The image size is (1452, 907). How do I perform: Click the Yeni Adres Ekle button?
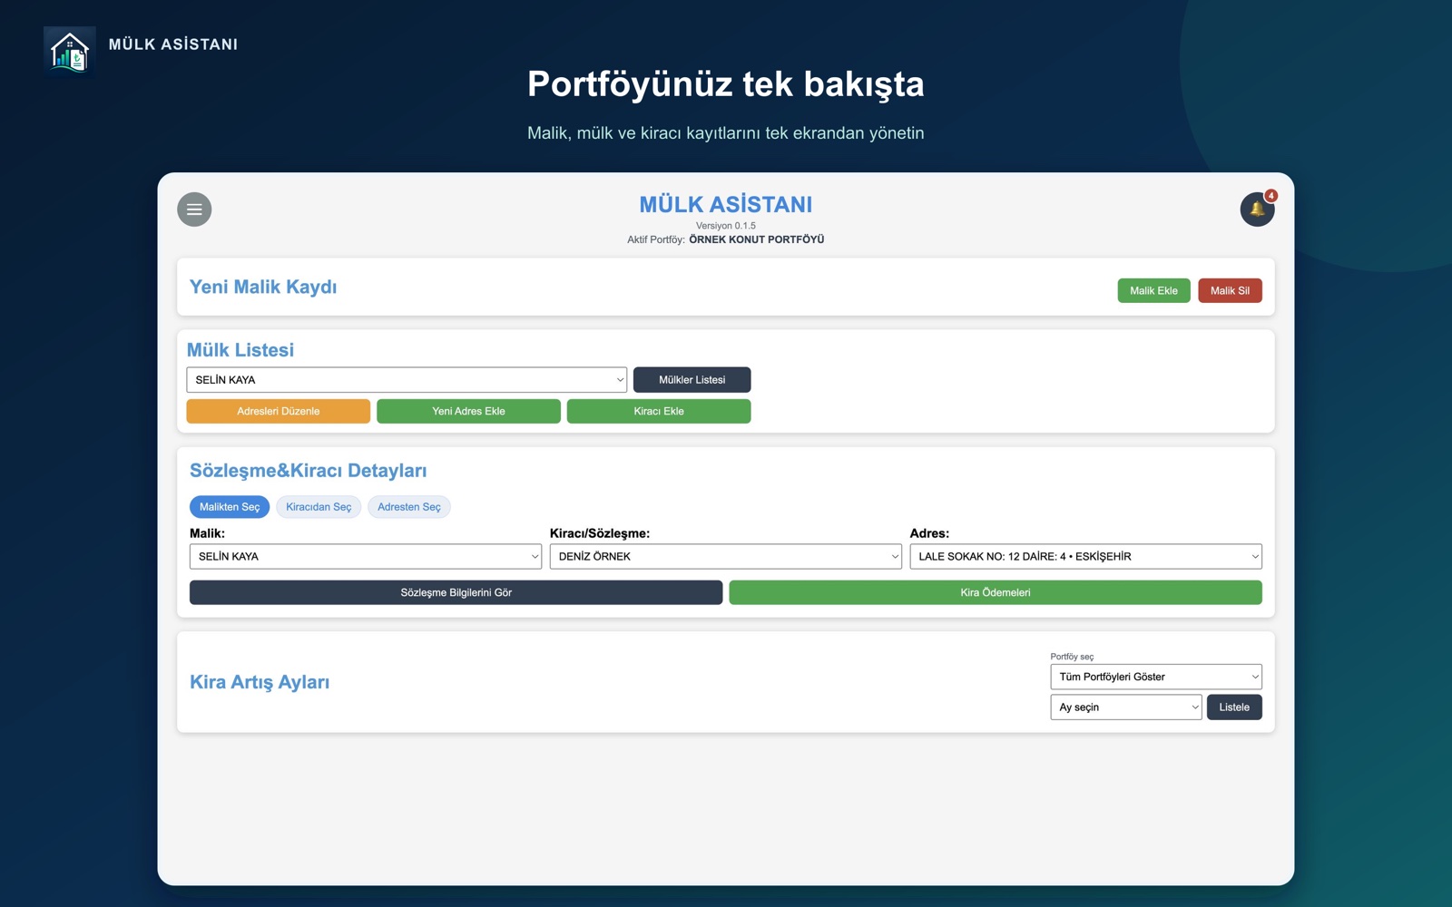click(468, 411)
